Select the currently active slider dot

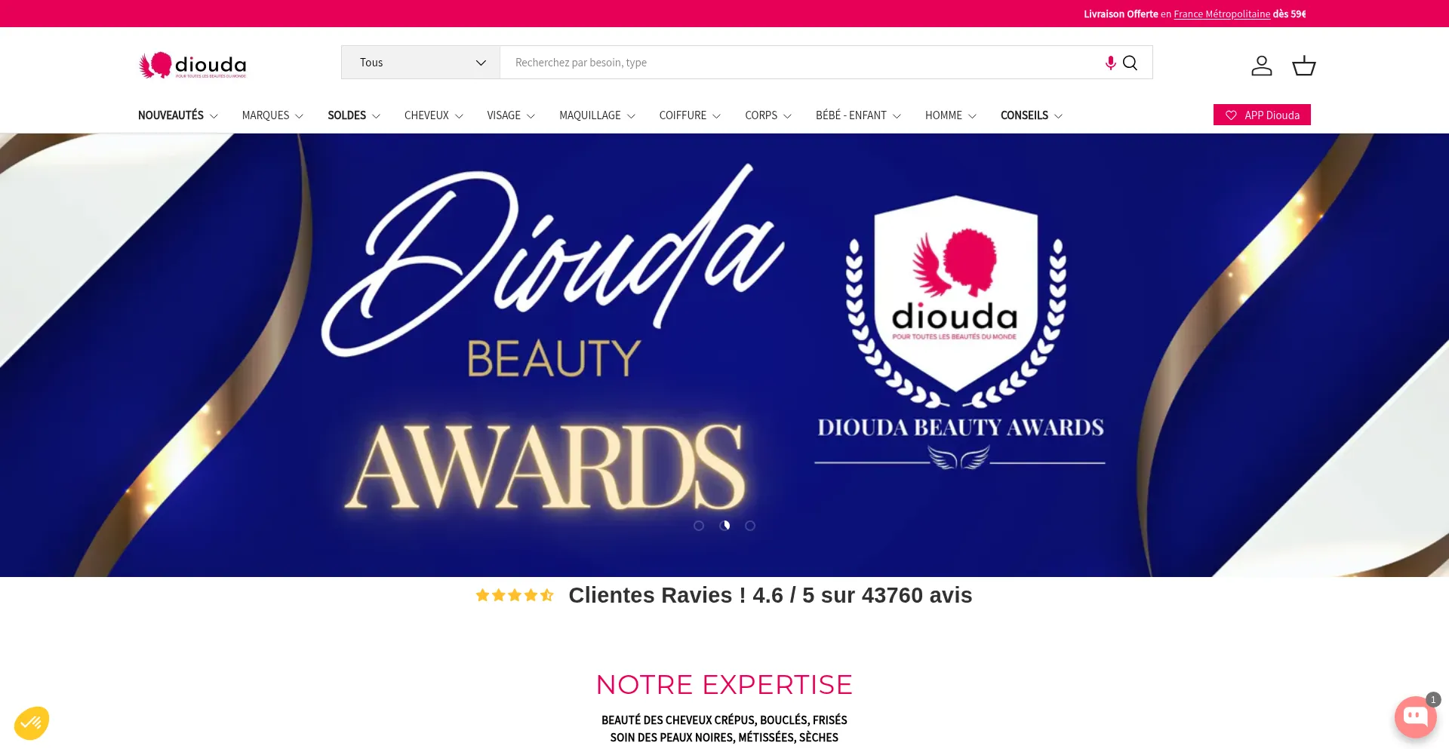pos(724,526)
